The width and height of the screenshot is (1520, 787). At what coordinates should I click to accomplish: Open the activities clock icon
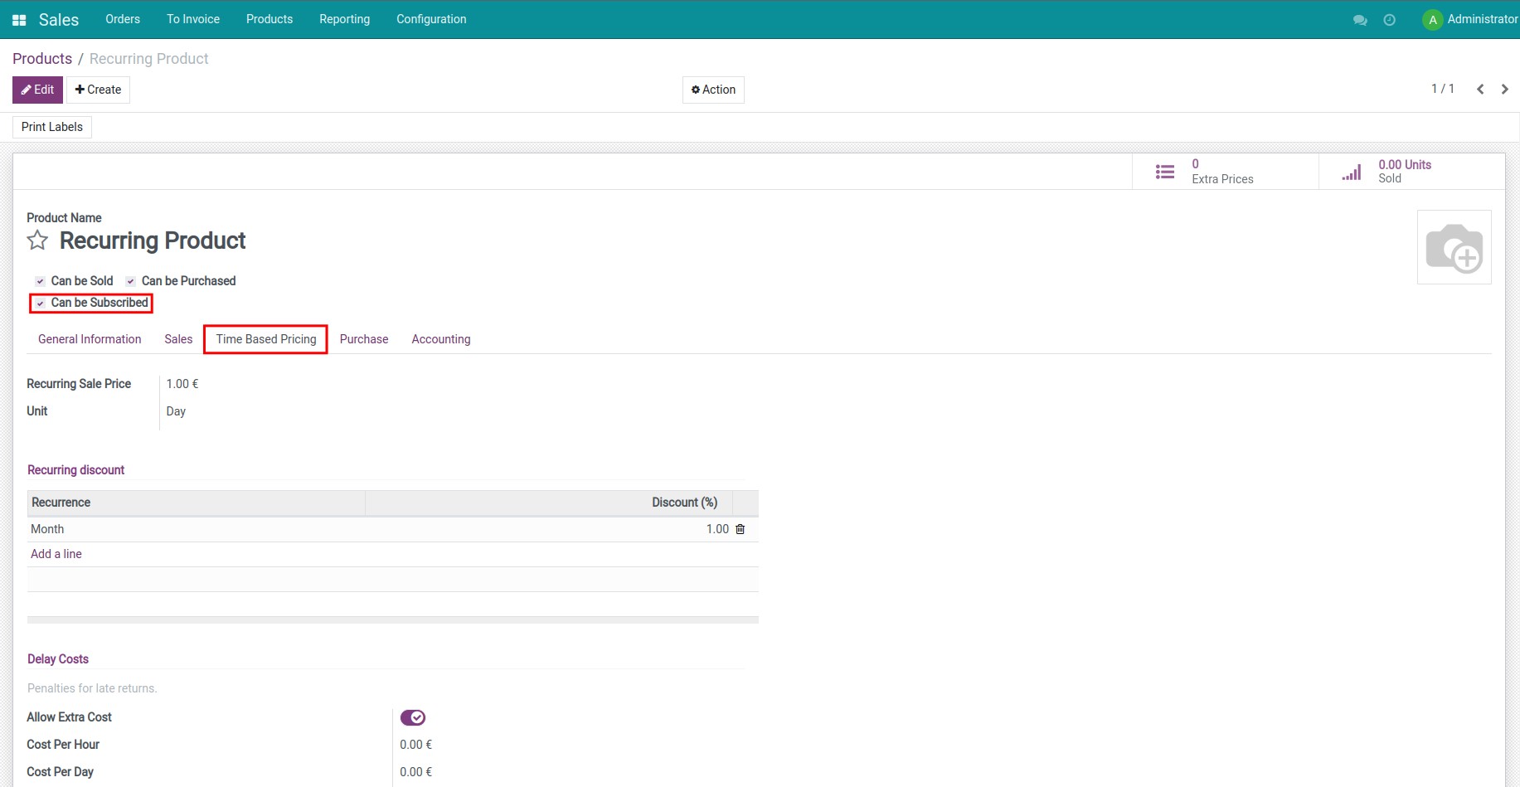(1390, 19)
